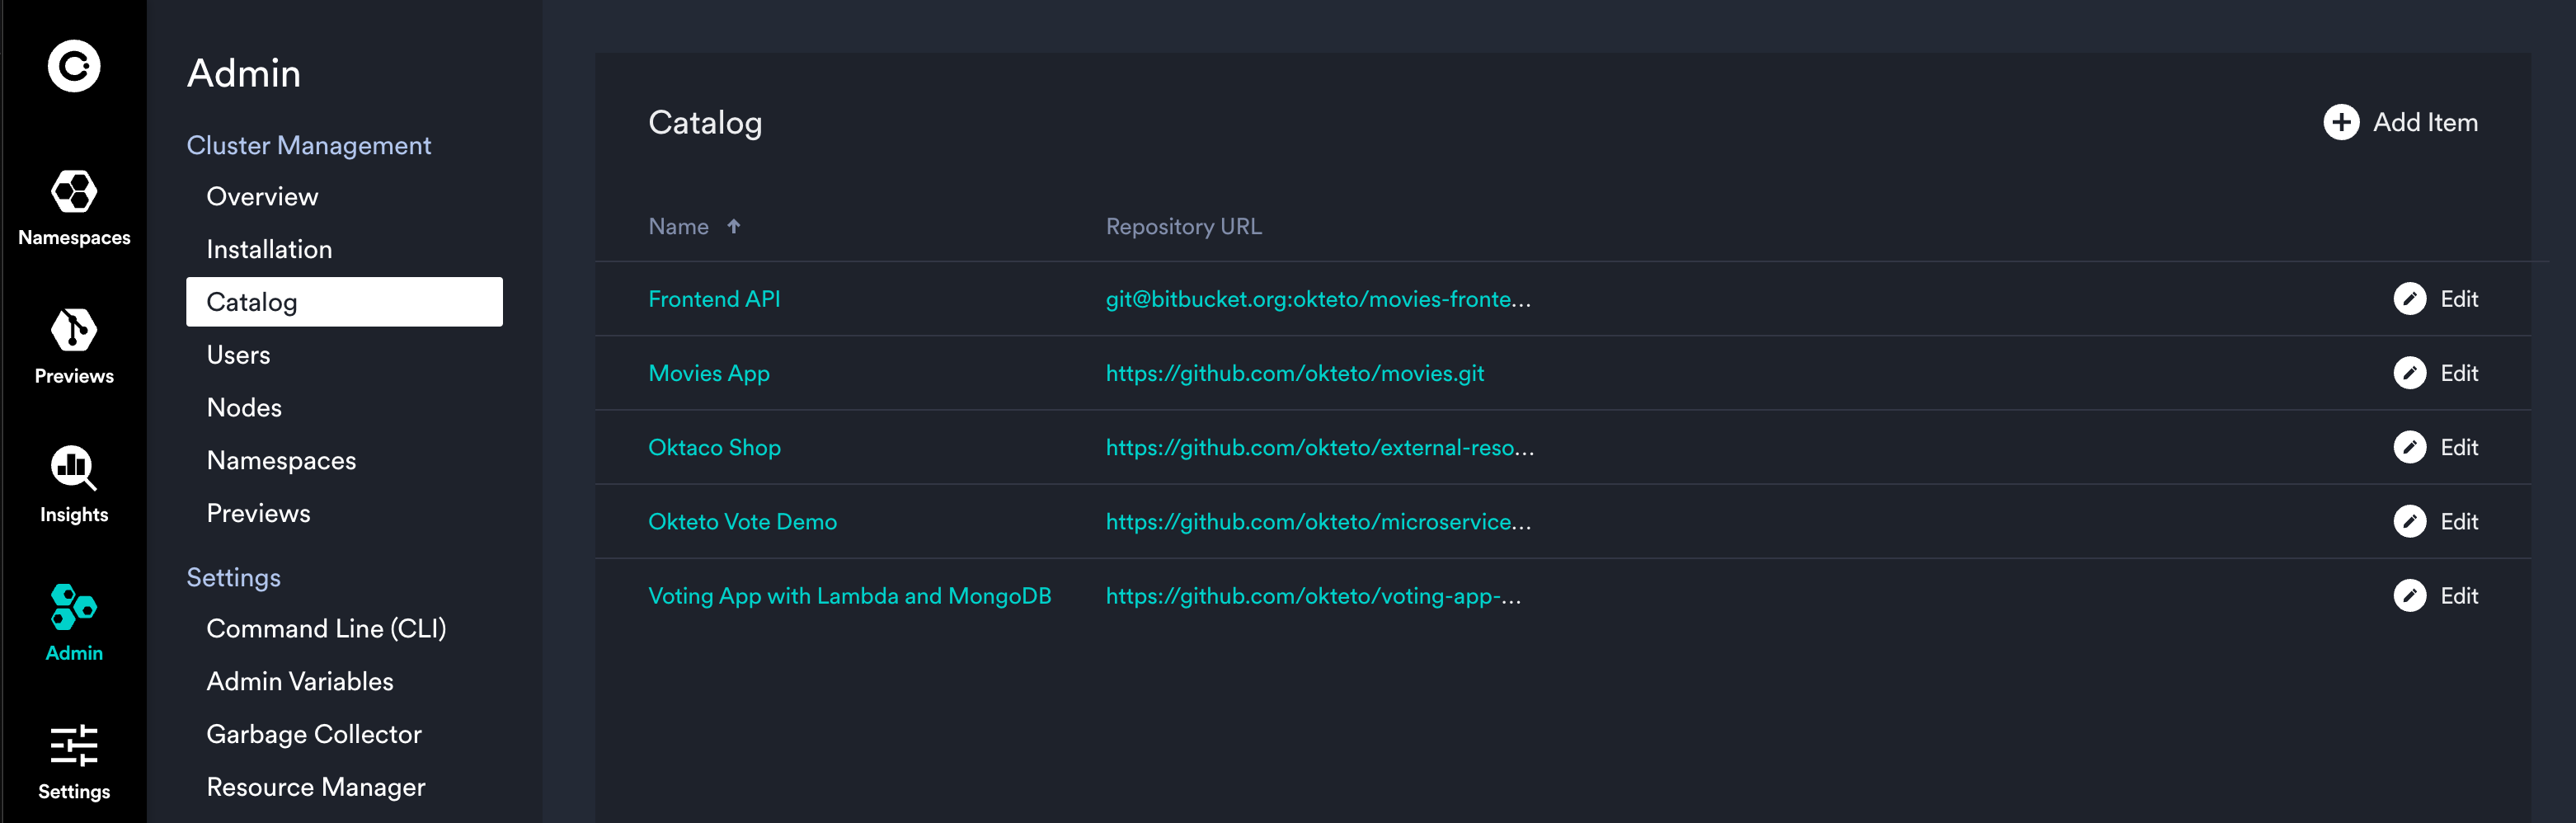Select Nodes in the admin sidebar
2576x823 pixels.
244,408
